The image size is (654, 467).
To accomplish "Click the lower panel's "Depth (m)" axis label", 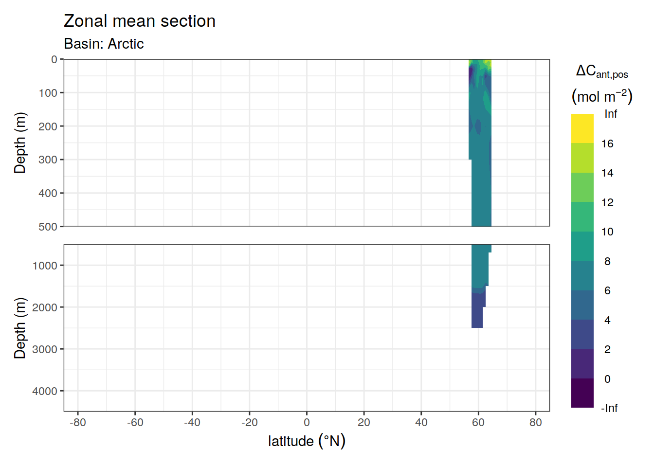I will [x=19, y=328].
